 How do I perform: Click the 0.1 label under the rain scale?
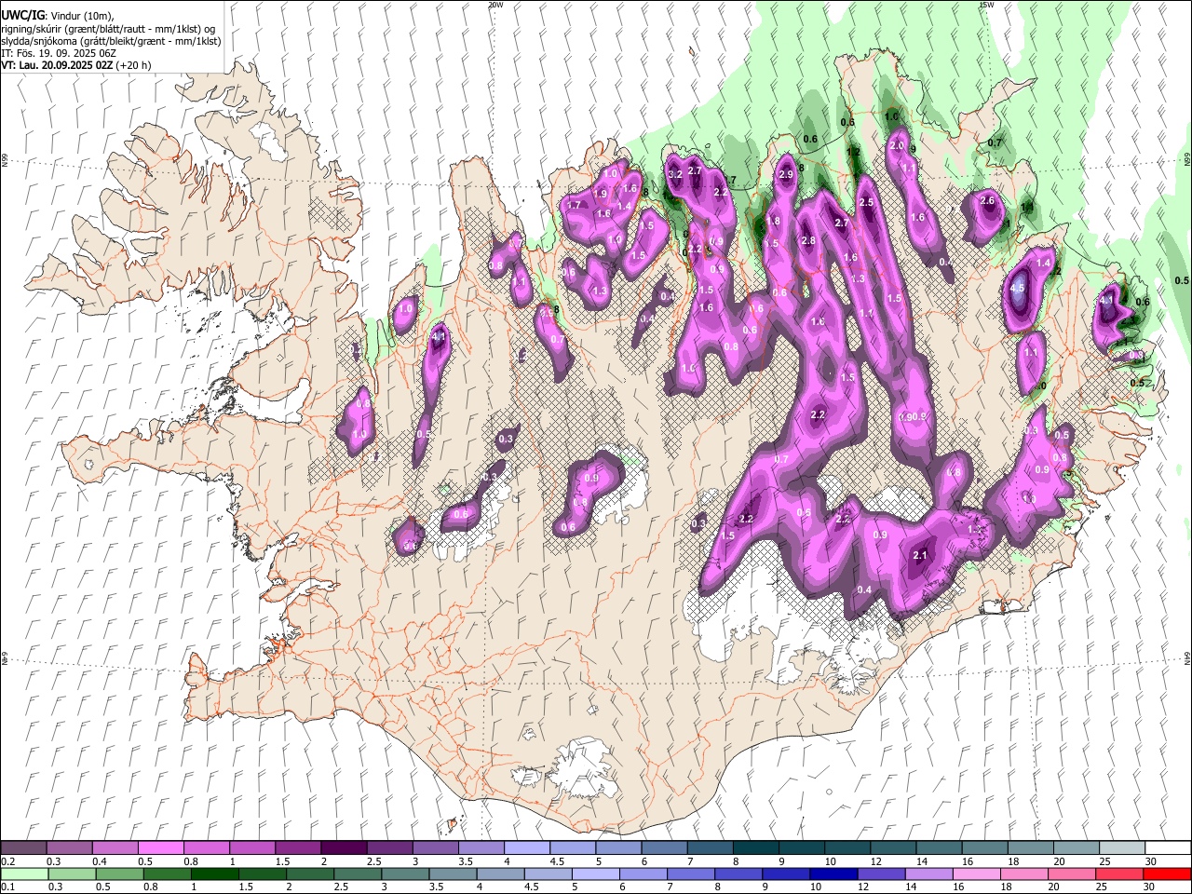8,887
